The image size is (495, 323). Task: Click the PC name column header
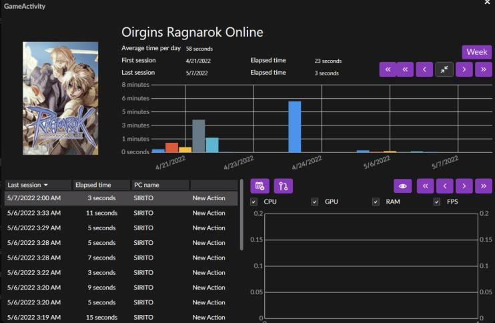(x=160, y=185)
